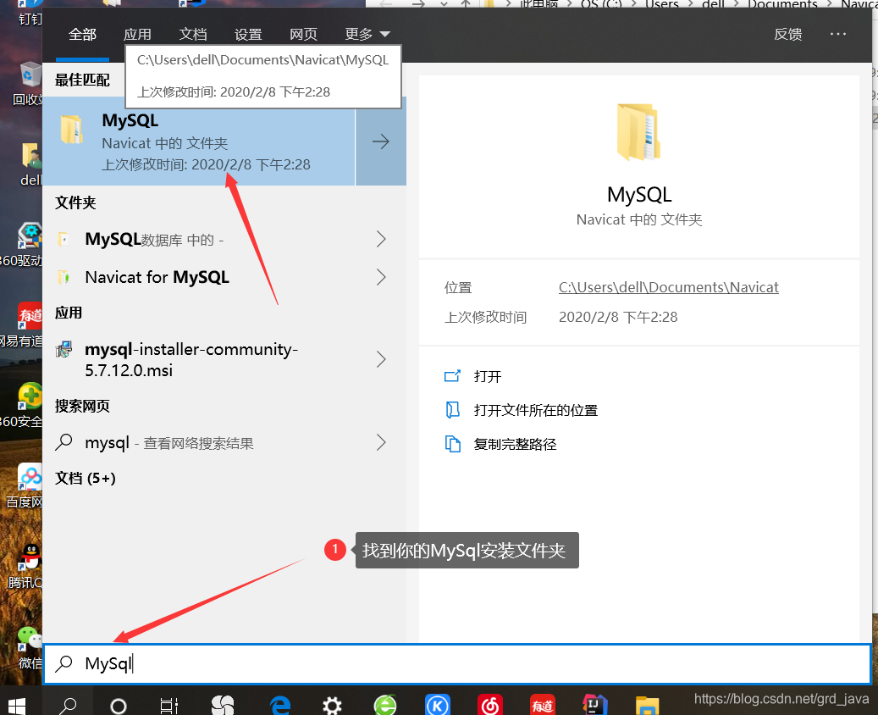Click the MySQL folder icon in best match

[x=72, y=130]
